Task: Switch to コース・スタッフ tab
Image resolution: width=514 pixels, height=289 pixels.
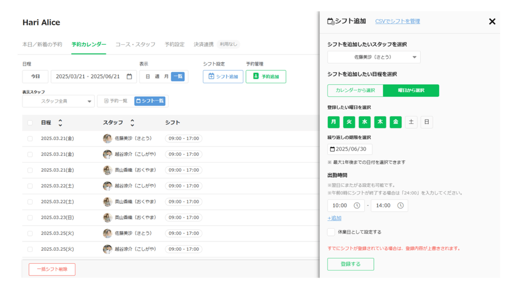Action: [x=135, y=44]
